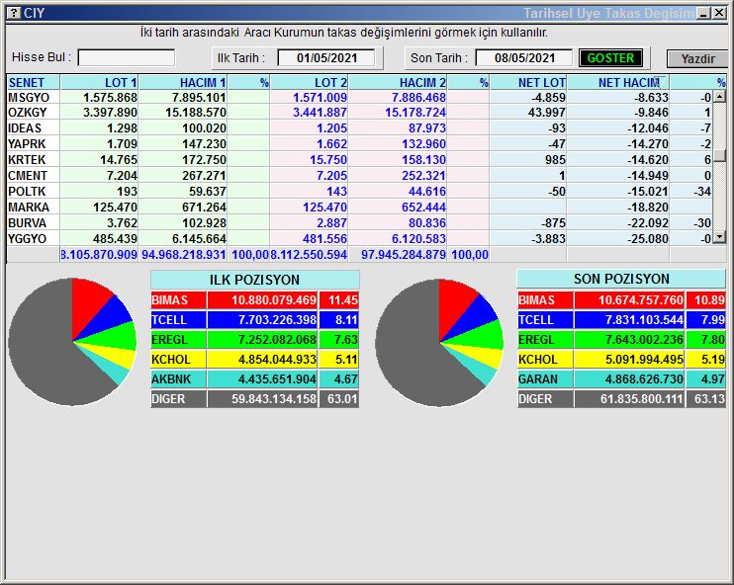This screenshot has height=585, width=734.
Task: Click the CIY window icon in title bar
Action: [12, 13]
